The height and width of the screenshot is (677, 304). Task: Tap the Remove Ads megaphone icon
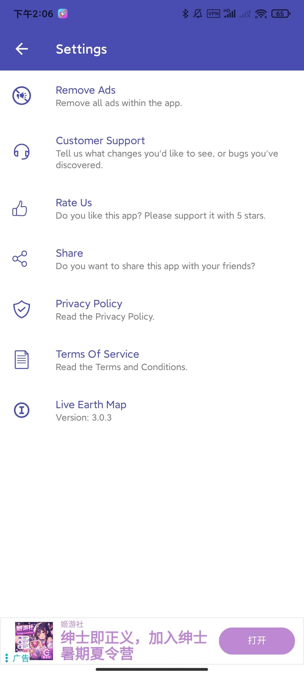22,96
